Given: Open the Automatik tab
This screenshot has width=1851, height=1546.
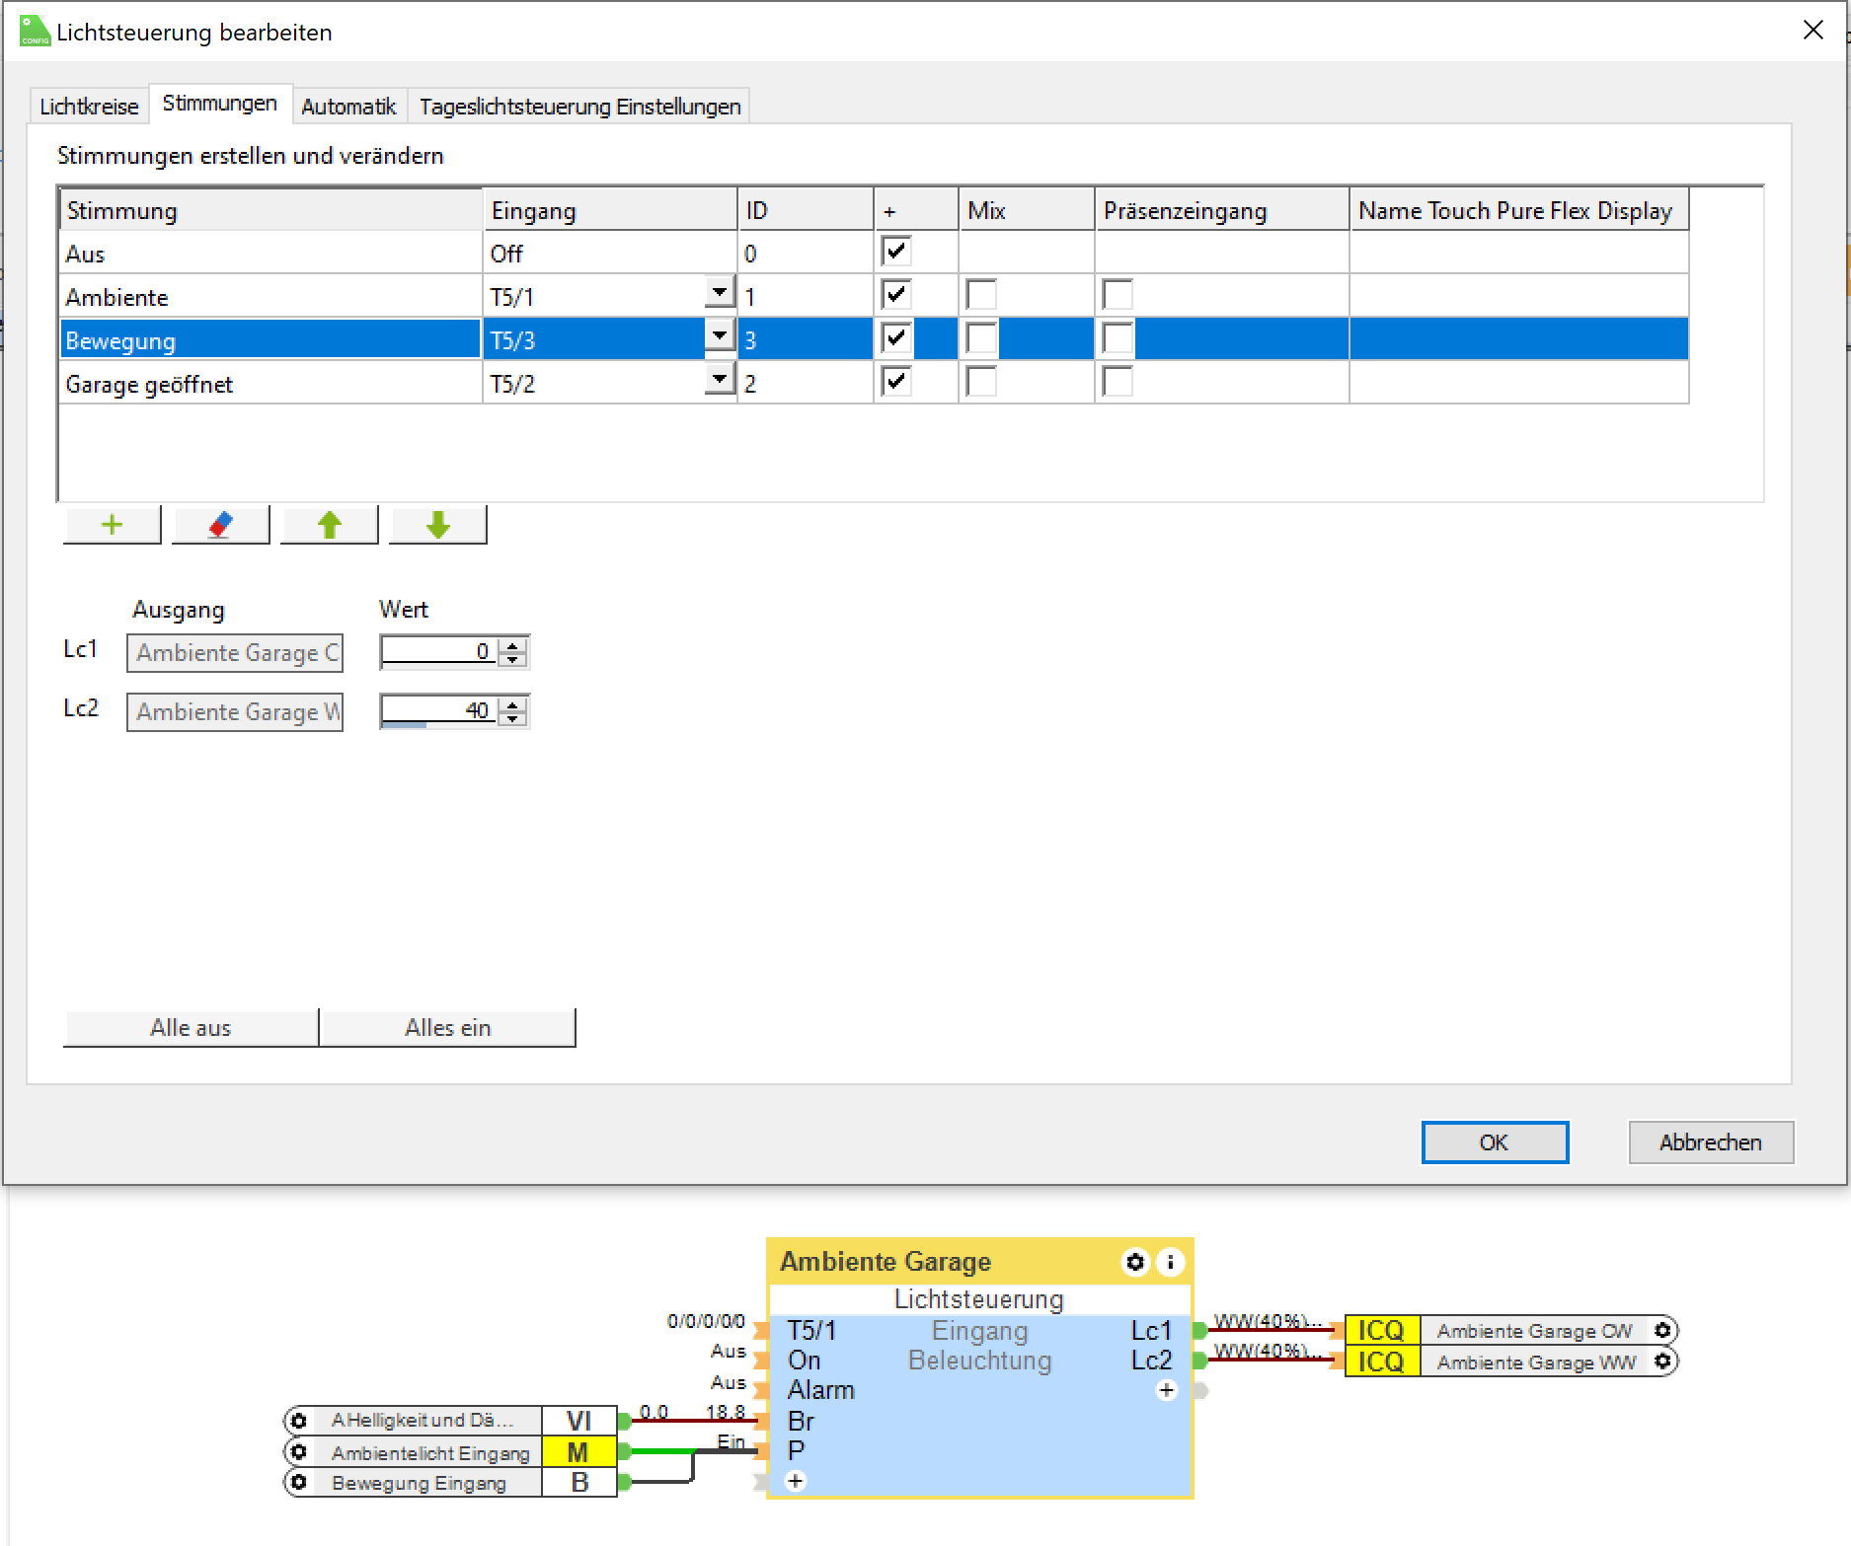Looking at the screenshot, I should pos(348,107).
